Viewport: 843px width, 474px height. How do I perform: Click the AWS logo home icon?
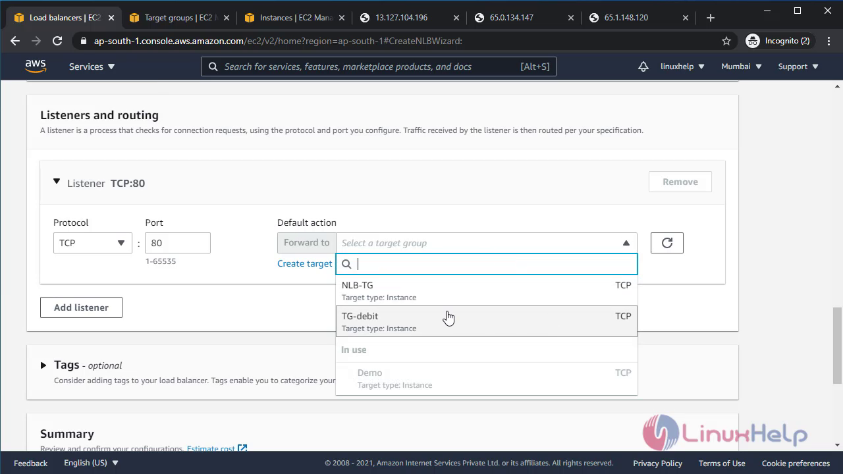[36, 66]
